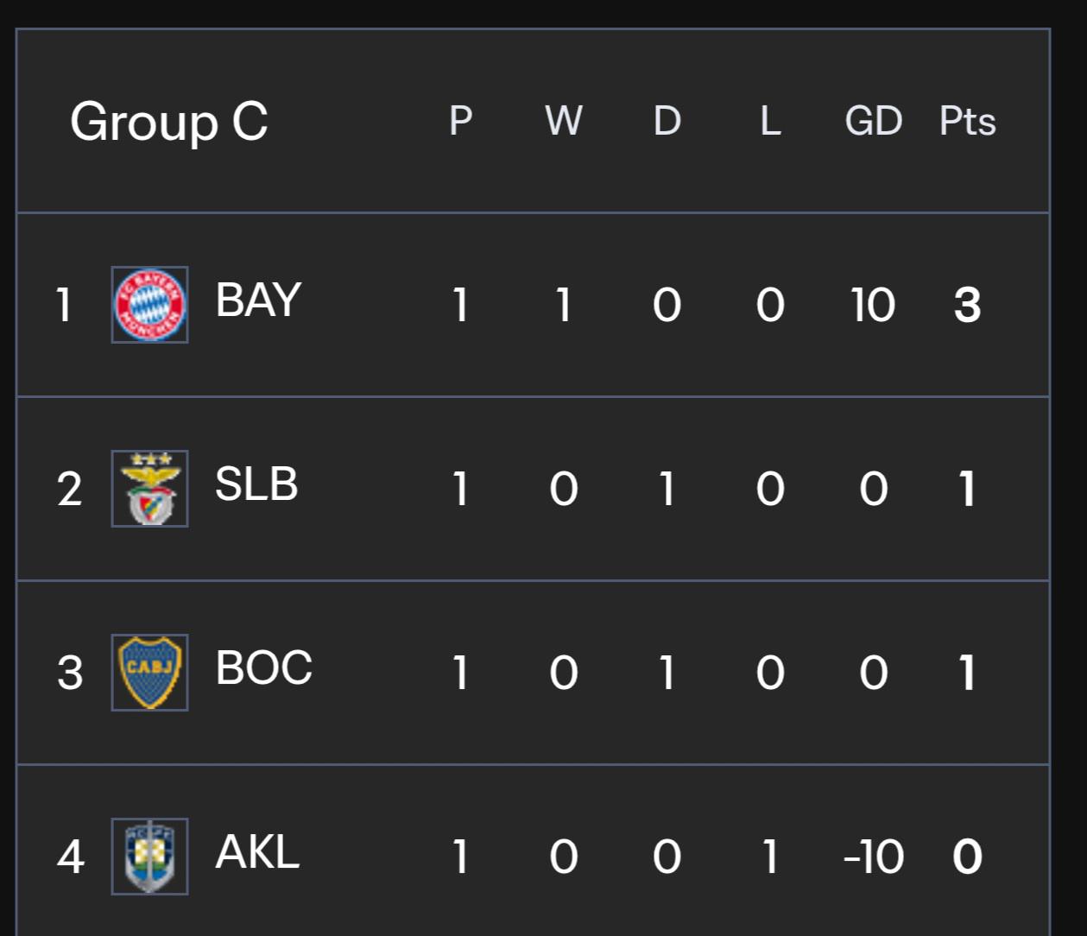
Task: Open the BAY team name
Action: pos(258,300)
